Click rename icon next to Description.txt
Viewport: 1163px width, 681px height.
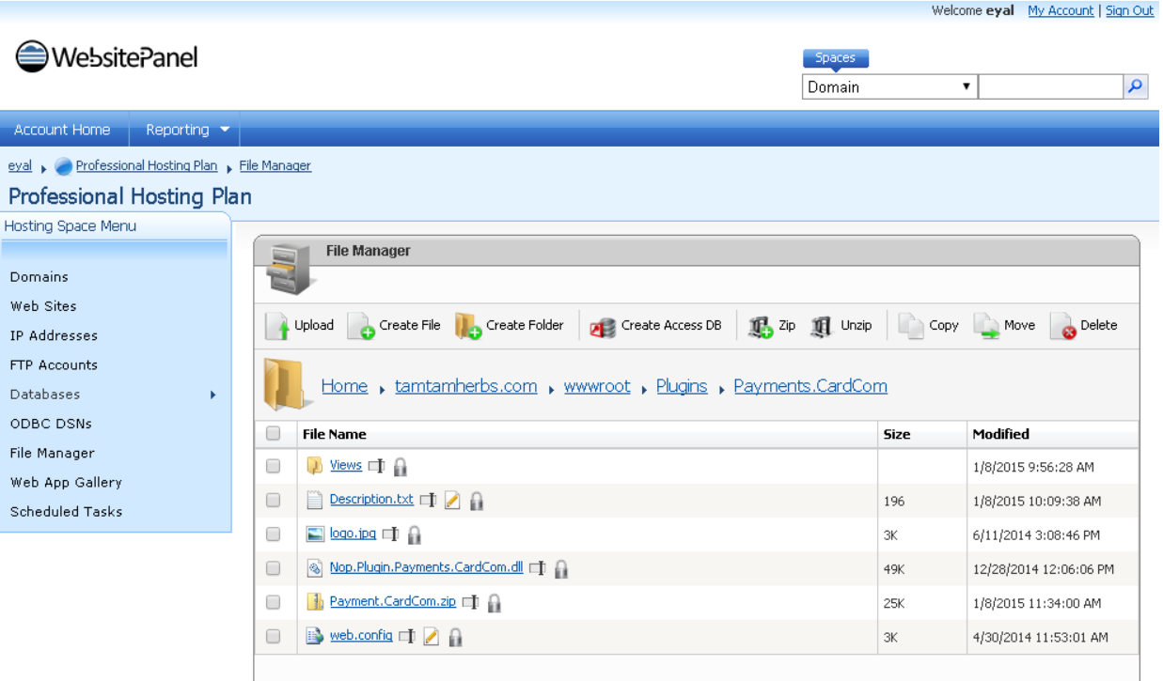pos(428,501)
